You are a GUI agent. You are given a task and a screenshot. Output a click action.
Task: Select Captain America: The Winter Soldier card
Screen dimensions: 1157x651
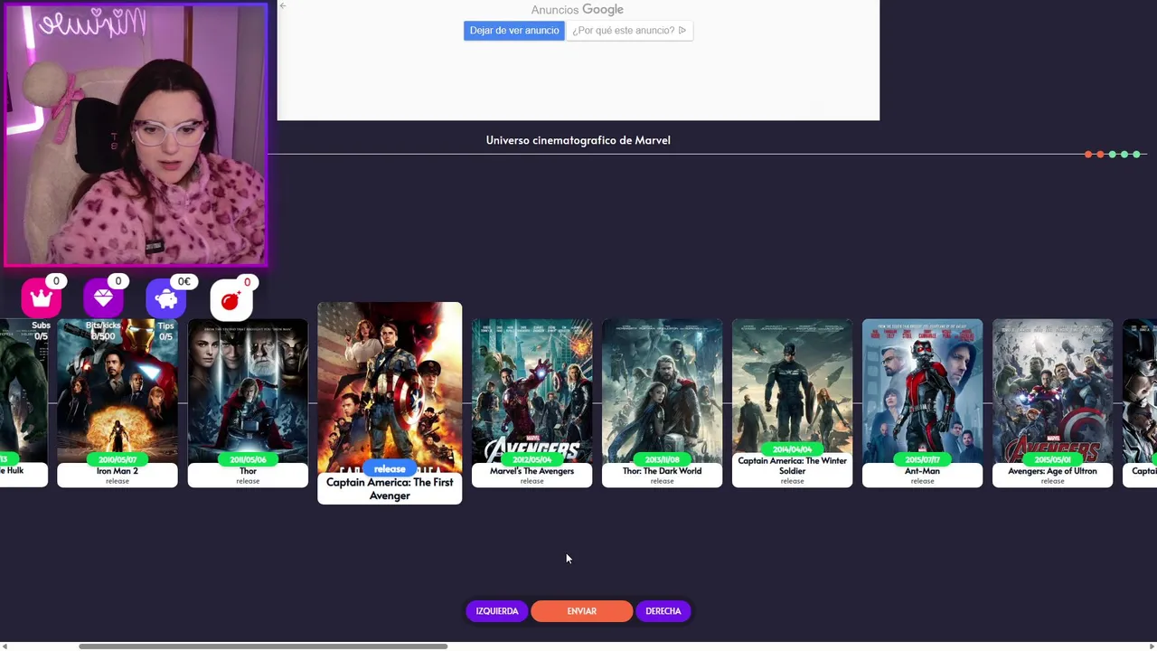pos(792,403)
